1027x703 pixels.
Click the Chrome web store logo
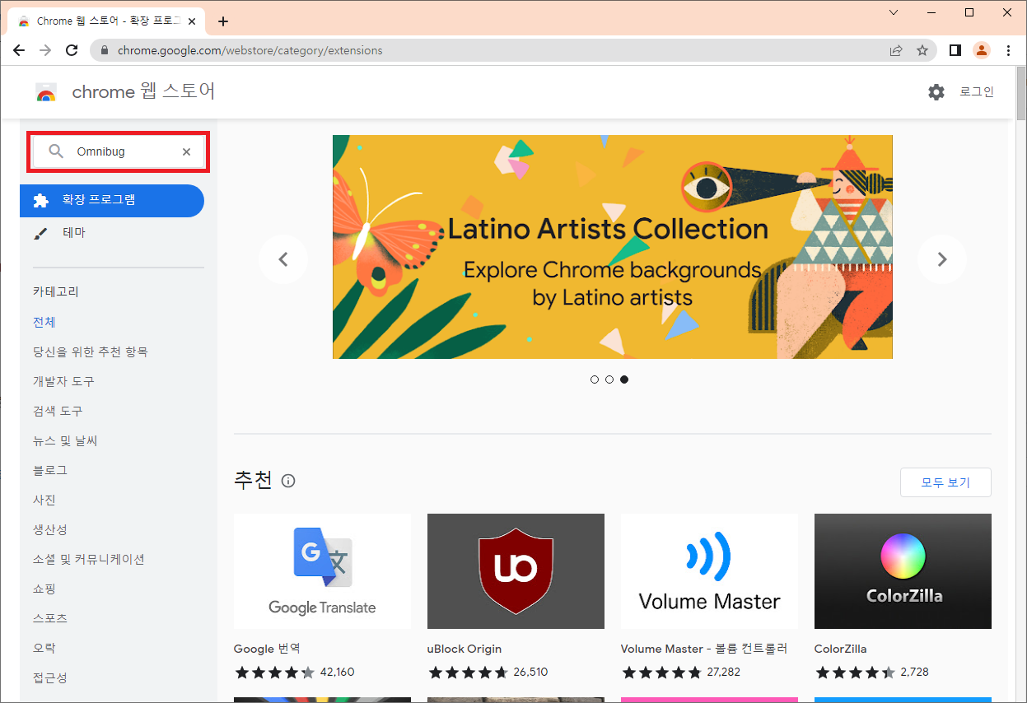[x=46, y=92]
